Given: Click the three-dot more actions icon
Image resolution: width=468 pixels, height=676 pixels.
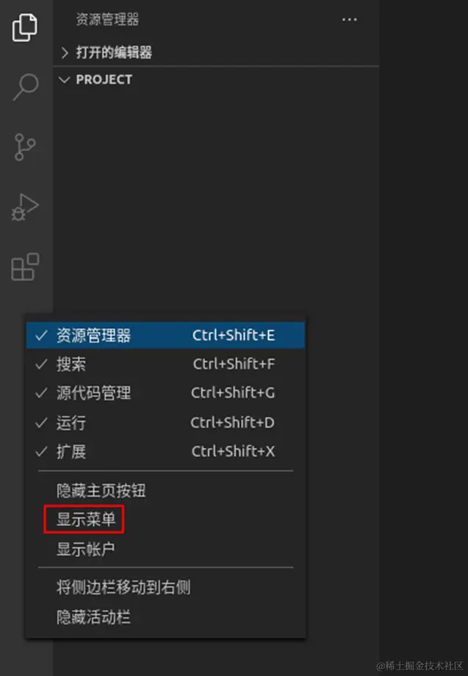Looking at the screenshot, I should point(349,20).
